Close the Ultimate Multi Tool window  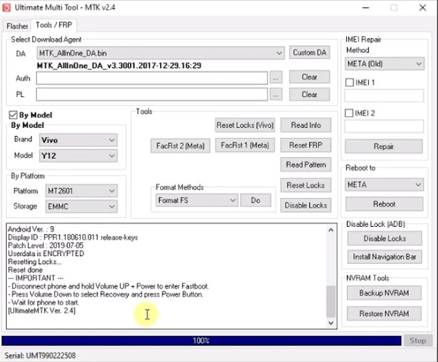tap(423, 8)
